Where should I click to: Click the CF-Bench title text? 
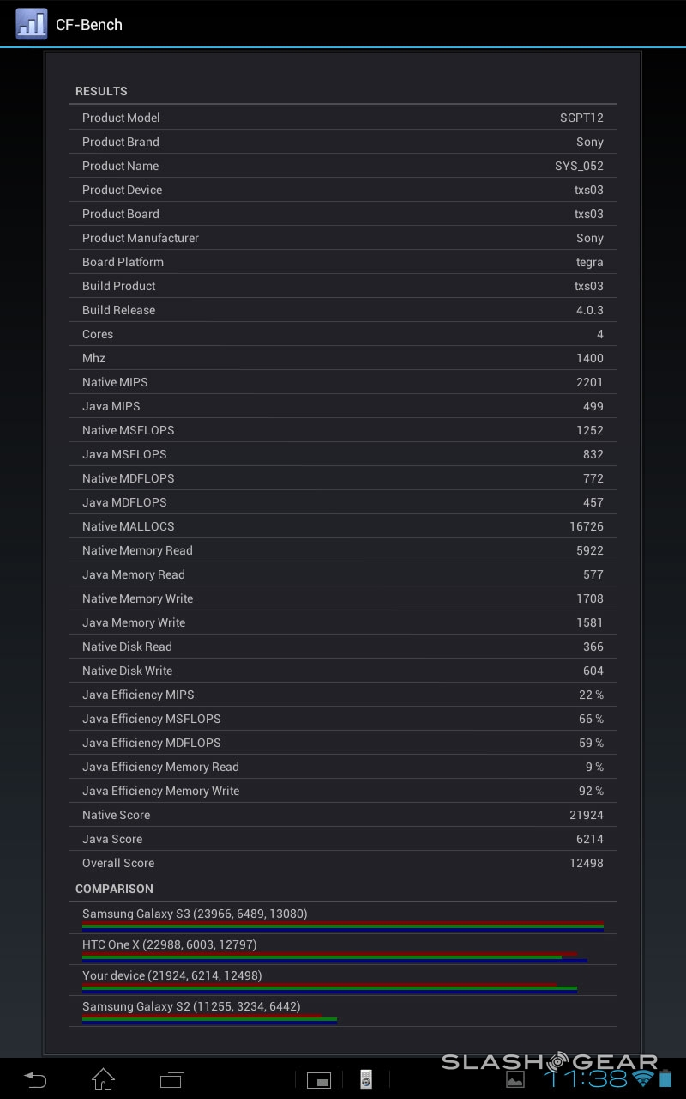pyautogui.click(x=89, y=25)
